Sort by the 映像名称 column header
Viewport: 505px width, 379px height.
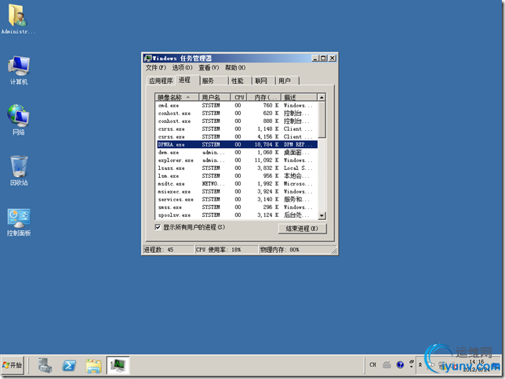click(x=176, y=97)
